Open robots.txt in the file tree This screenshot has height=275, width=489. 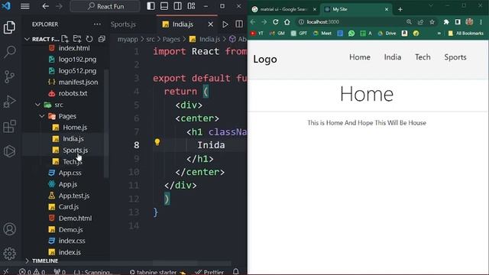pyautogui.click(x=73, y=93)
